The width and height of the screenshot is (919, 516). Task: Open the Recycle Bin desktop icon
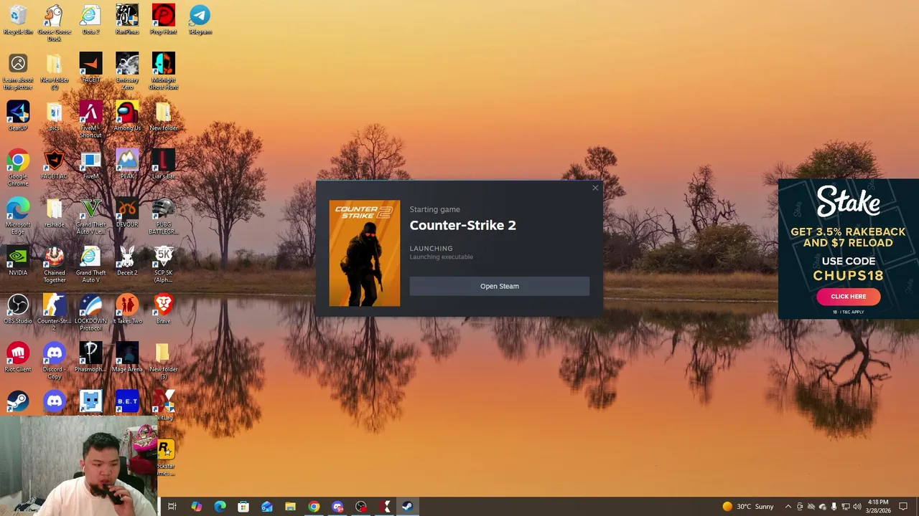point(18,20)
